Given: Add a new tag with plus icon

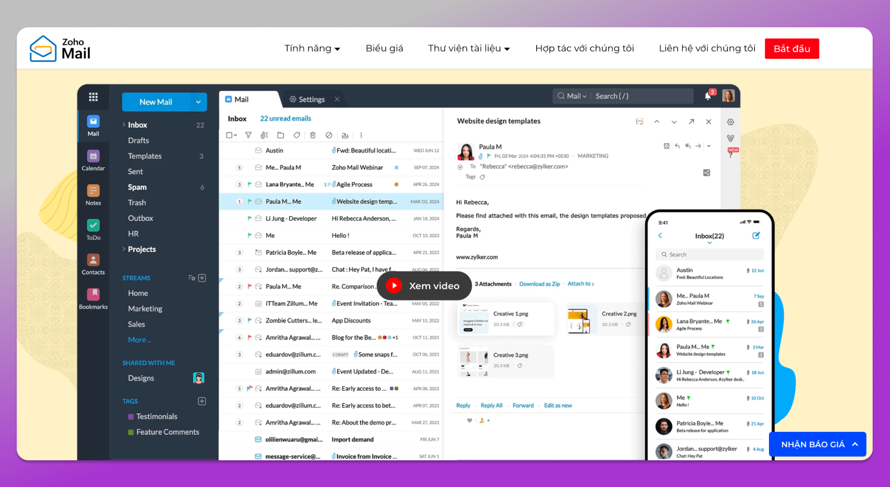Looking at the screenshot, I should [x=202, y=401].
